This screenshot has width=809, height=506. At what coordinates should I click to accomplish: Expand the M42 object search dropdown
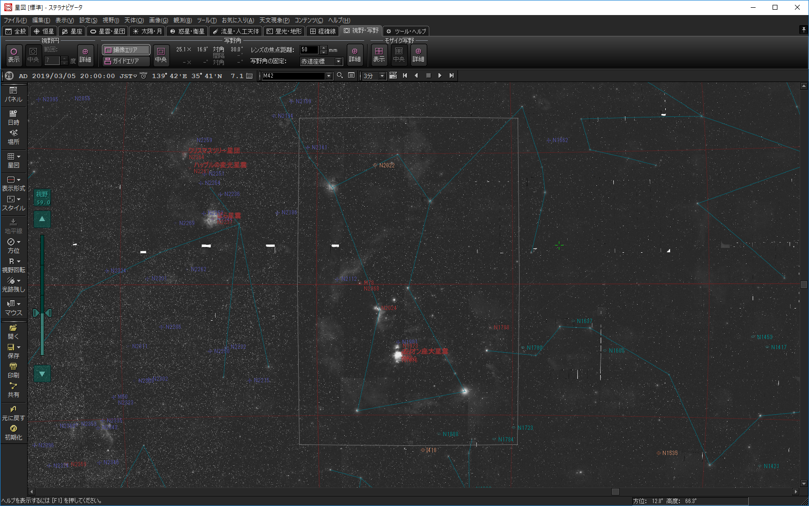pyautogui.click(x=329, y=76)
